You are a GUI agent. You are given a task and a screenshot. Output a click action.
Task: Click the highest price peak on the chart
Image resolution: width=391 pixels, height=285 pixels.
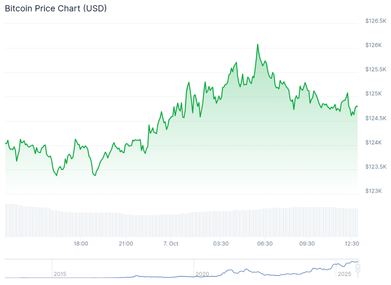pos(257,44)
